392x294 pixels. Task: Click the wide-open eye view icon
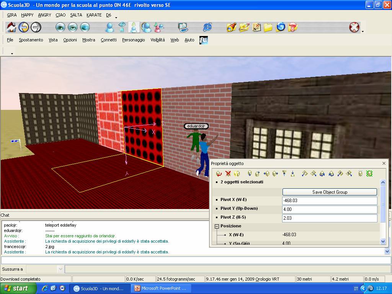point(60,27)
